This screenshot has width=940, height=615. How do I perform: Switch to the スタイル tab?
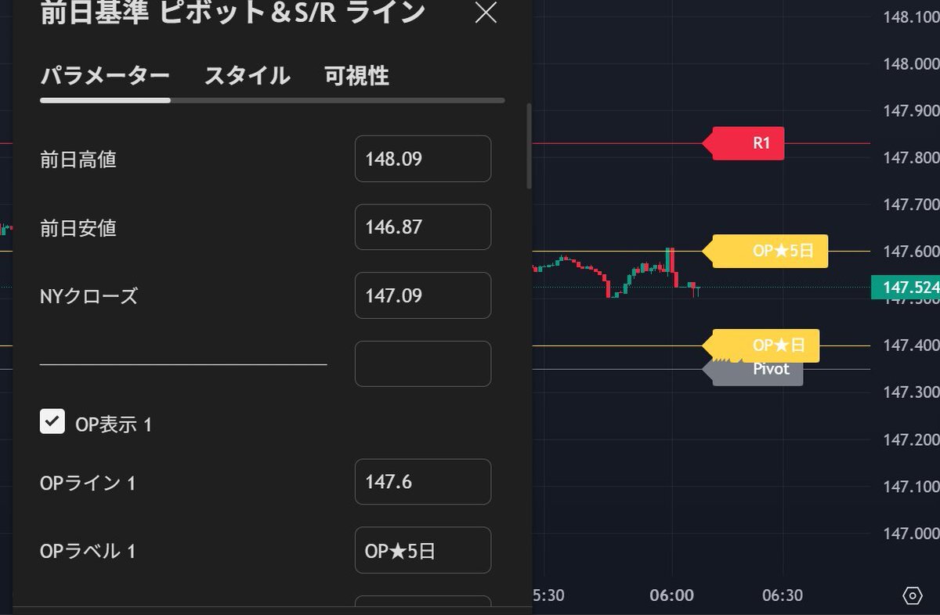click(247, 76)
